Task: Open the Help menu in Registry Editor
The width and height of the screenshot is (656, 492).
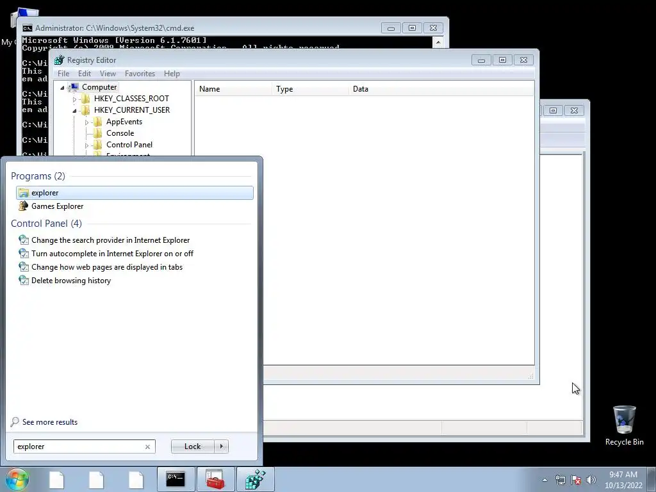Action: 172,74
